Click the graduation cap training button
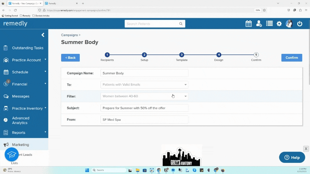The height and width of the screenshot is (174, 310). (11, 154)
